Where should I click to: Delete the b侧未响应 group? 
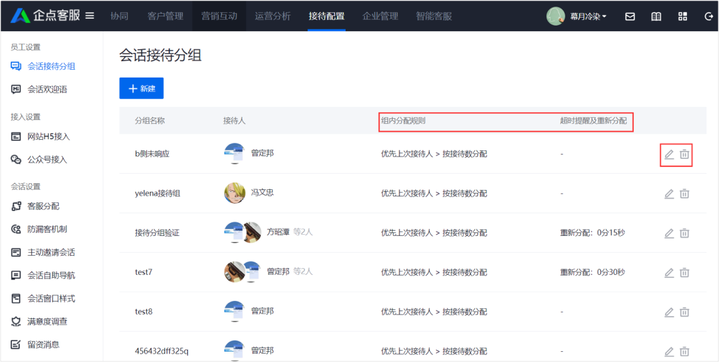685,155
